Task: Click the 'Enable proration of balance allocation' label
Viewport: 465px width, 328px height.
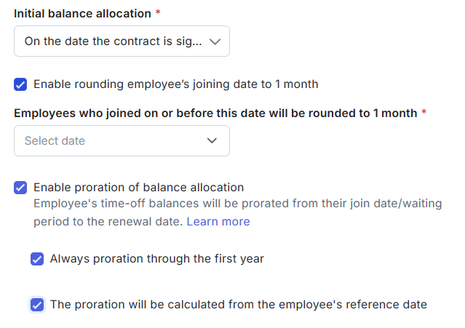Action: [x=138, y=188]
